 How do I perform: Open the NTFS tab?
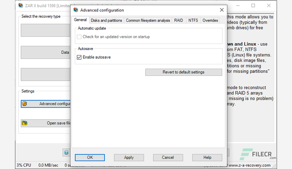(x=193, y=20)
